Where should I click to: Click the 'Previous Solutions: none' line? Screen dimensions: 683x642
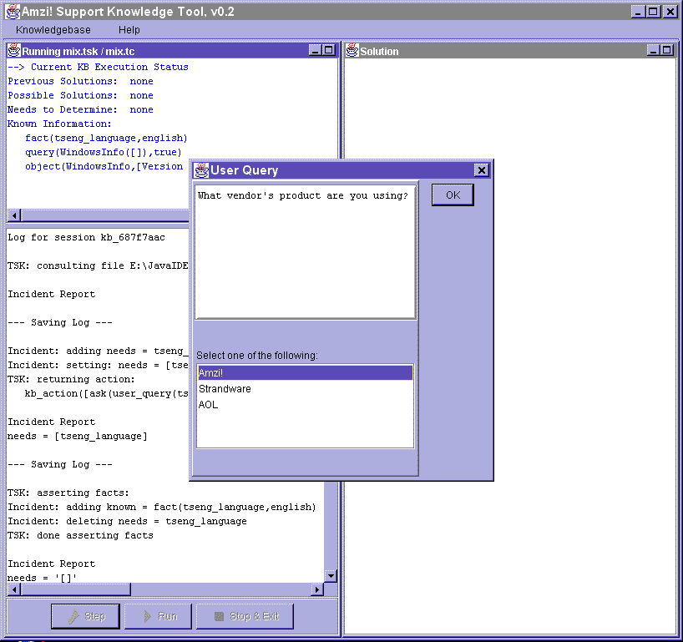coord(81,82)
